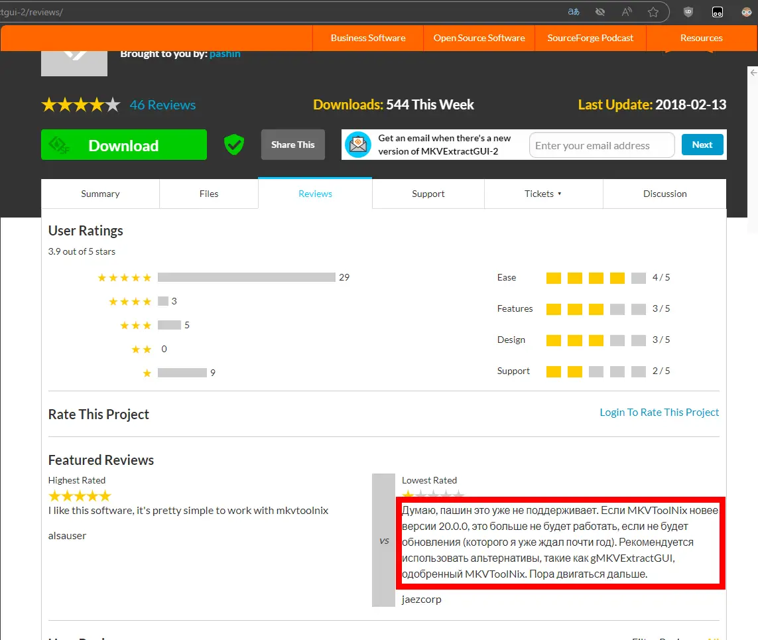Click the Rate This Project heading
Screen dimensions: 758x640
pos(99,415)
